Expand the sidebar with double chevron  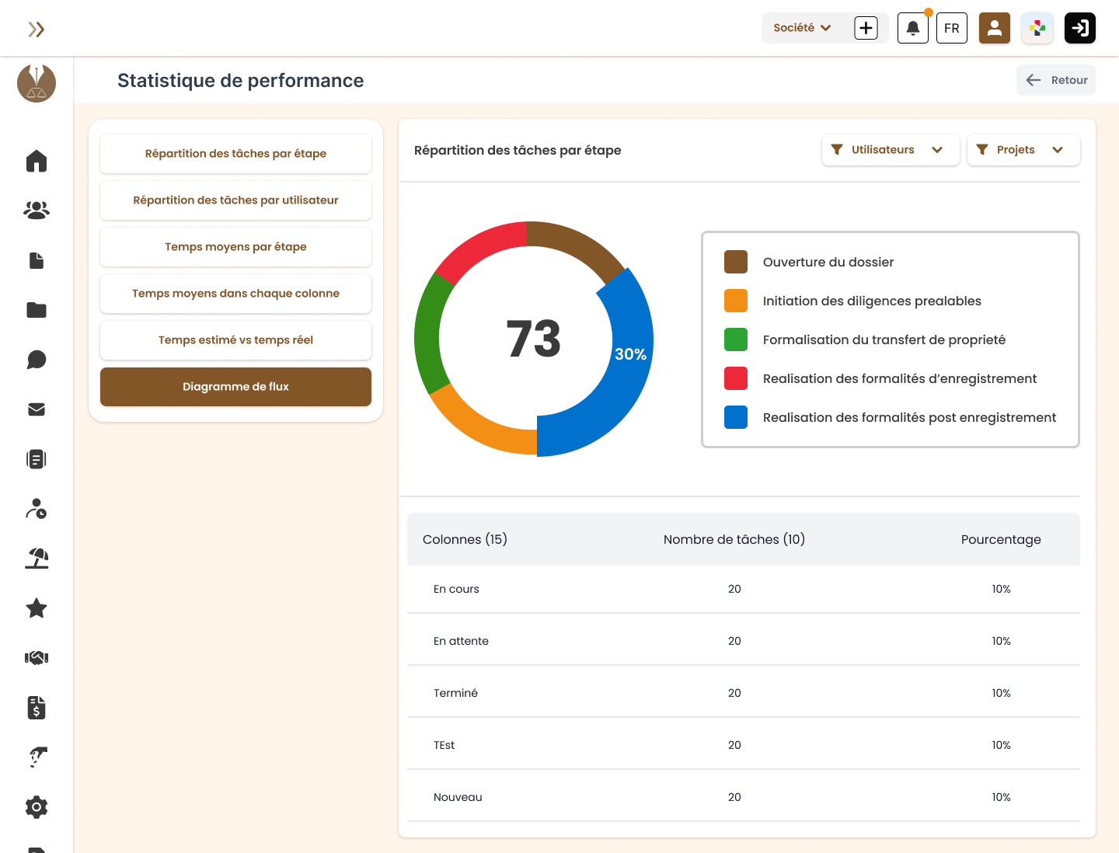point(37,30)
